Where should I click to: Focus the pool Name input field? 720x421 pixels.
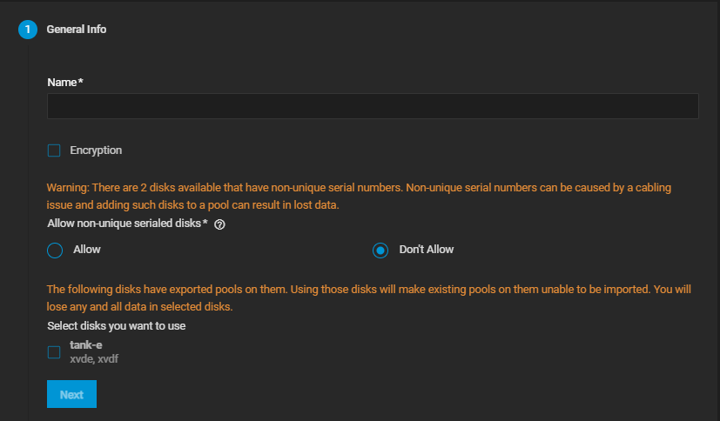[373, 106]
